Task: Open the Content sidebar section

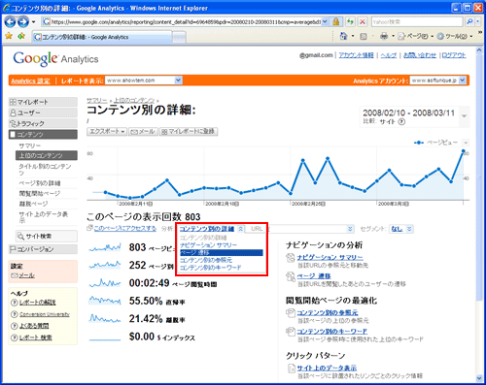Action: (x=43, y=134)
